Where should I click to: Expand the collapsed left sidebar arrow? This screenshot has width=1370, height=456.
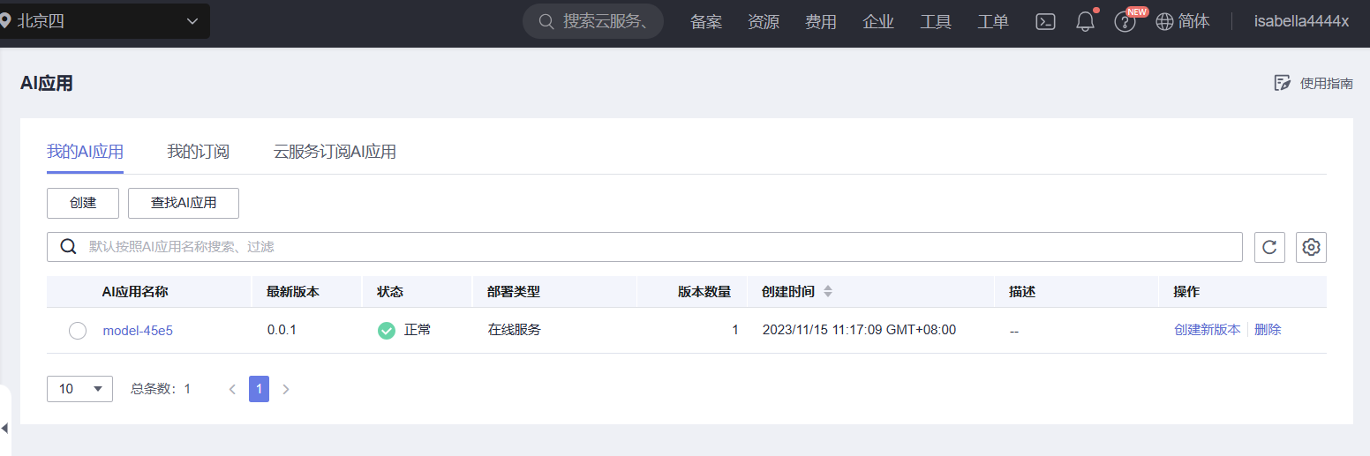(x=4, y=428)
